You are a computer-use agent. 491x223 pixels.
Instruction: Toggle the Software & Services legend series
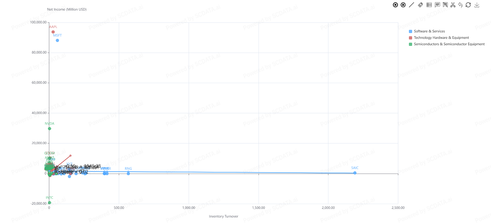tap(429, 31)
